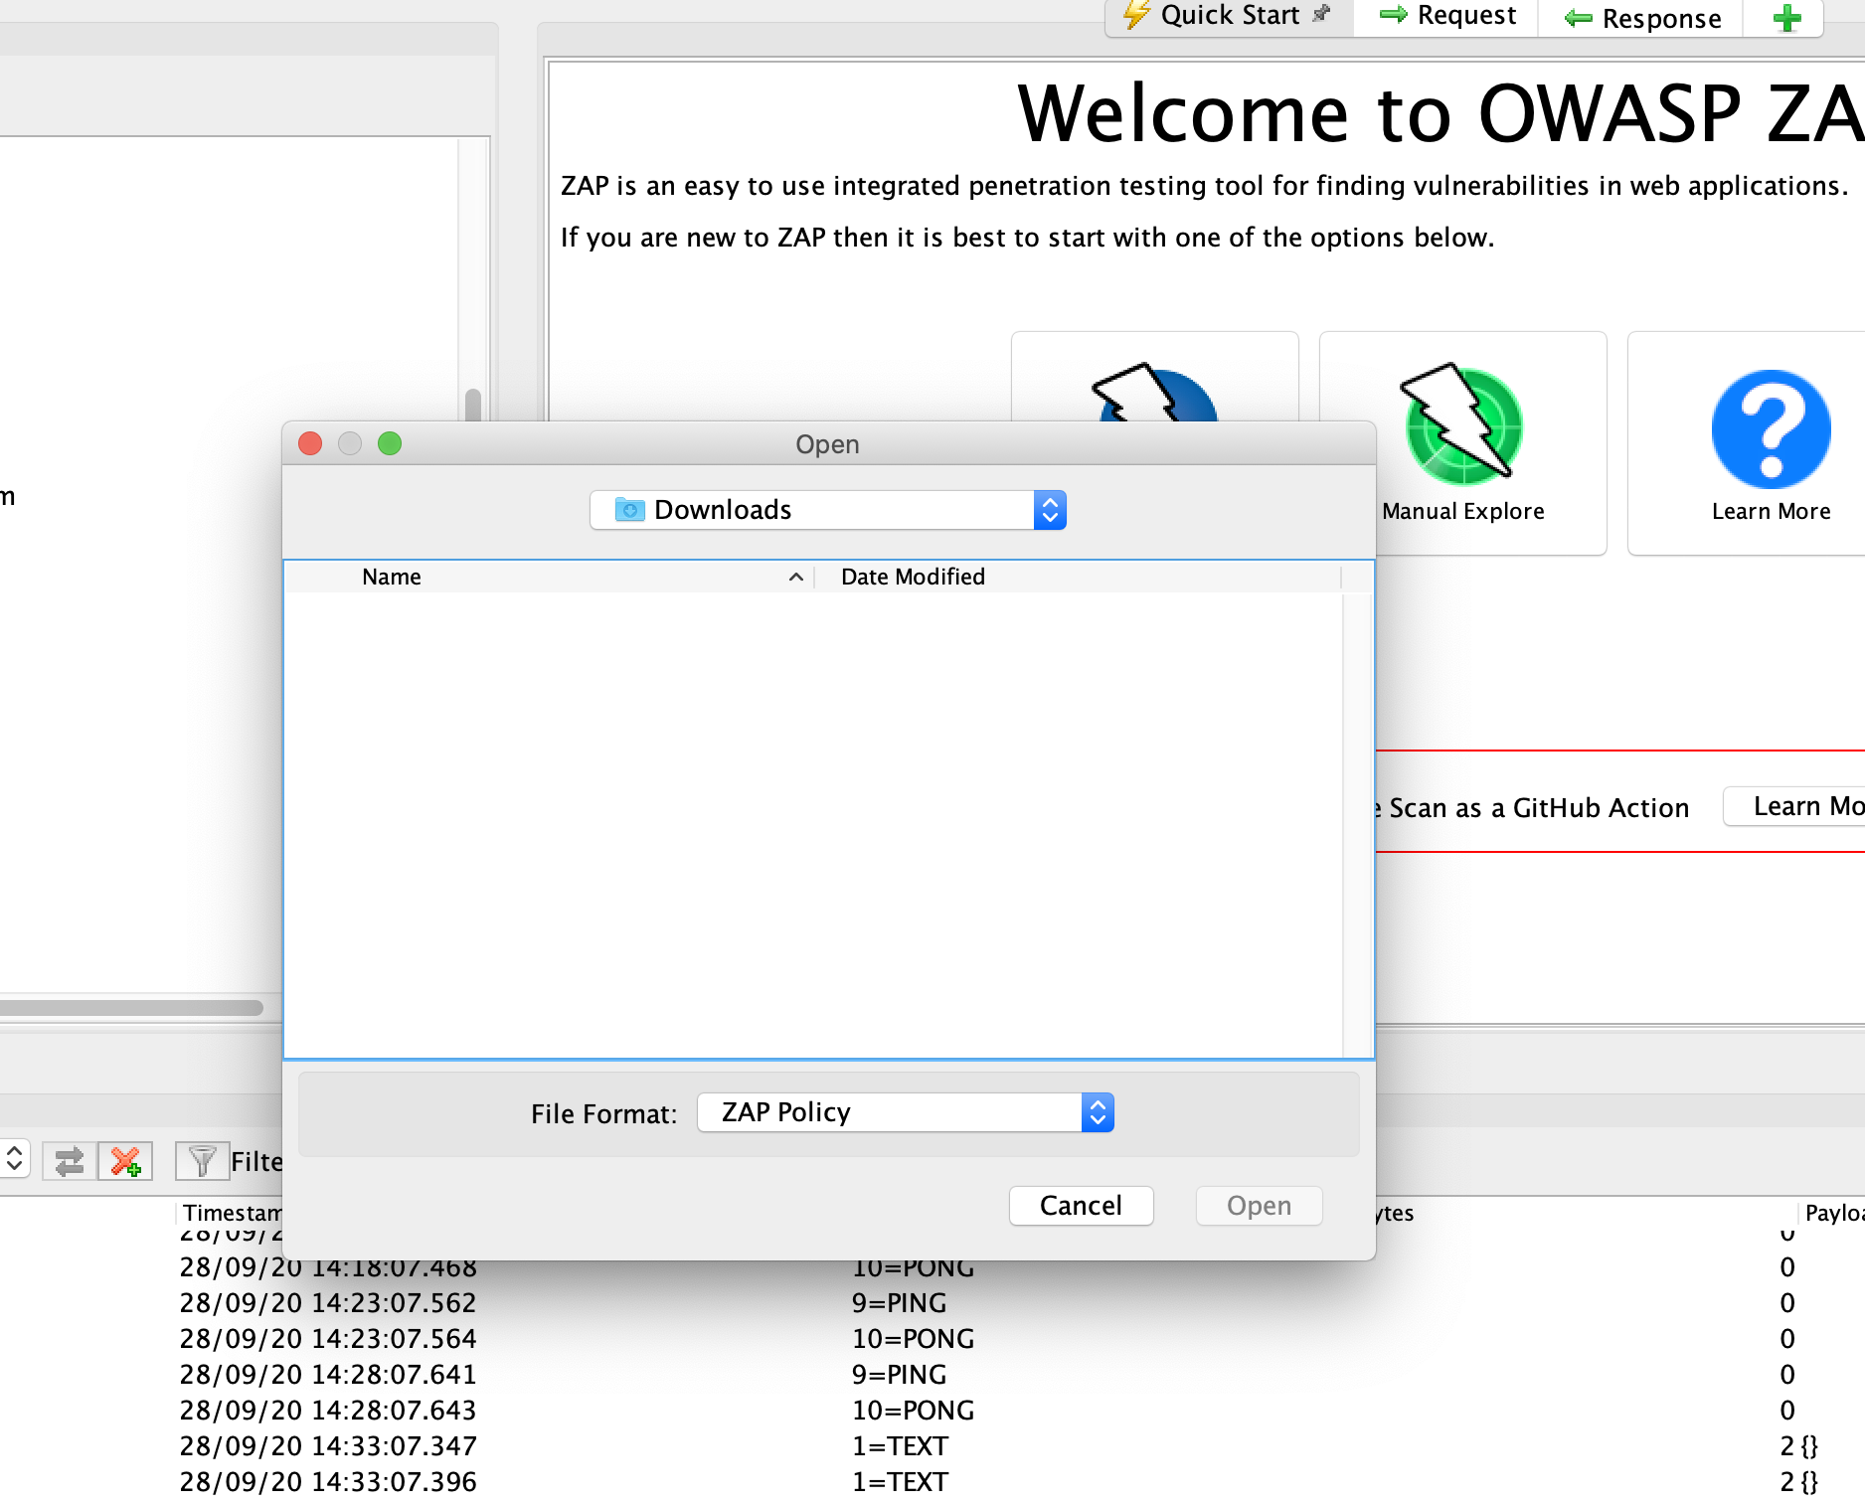Open the Quick Start tab

(x=1229, y=16)
